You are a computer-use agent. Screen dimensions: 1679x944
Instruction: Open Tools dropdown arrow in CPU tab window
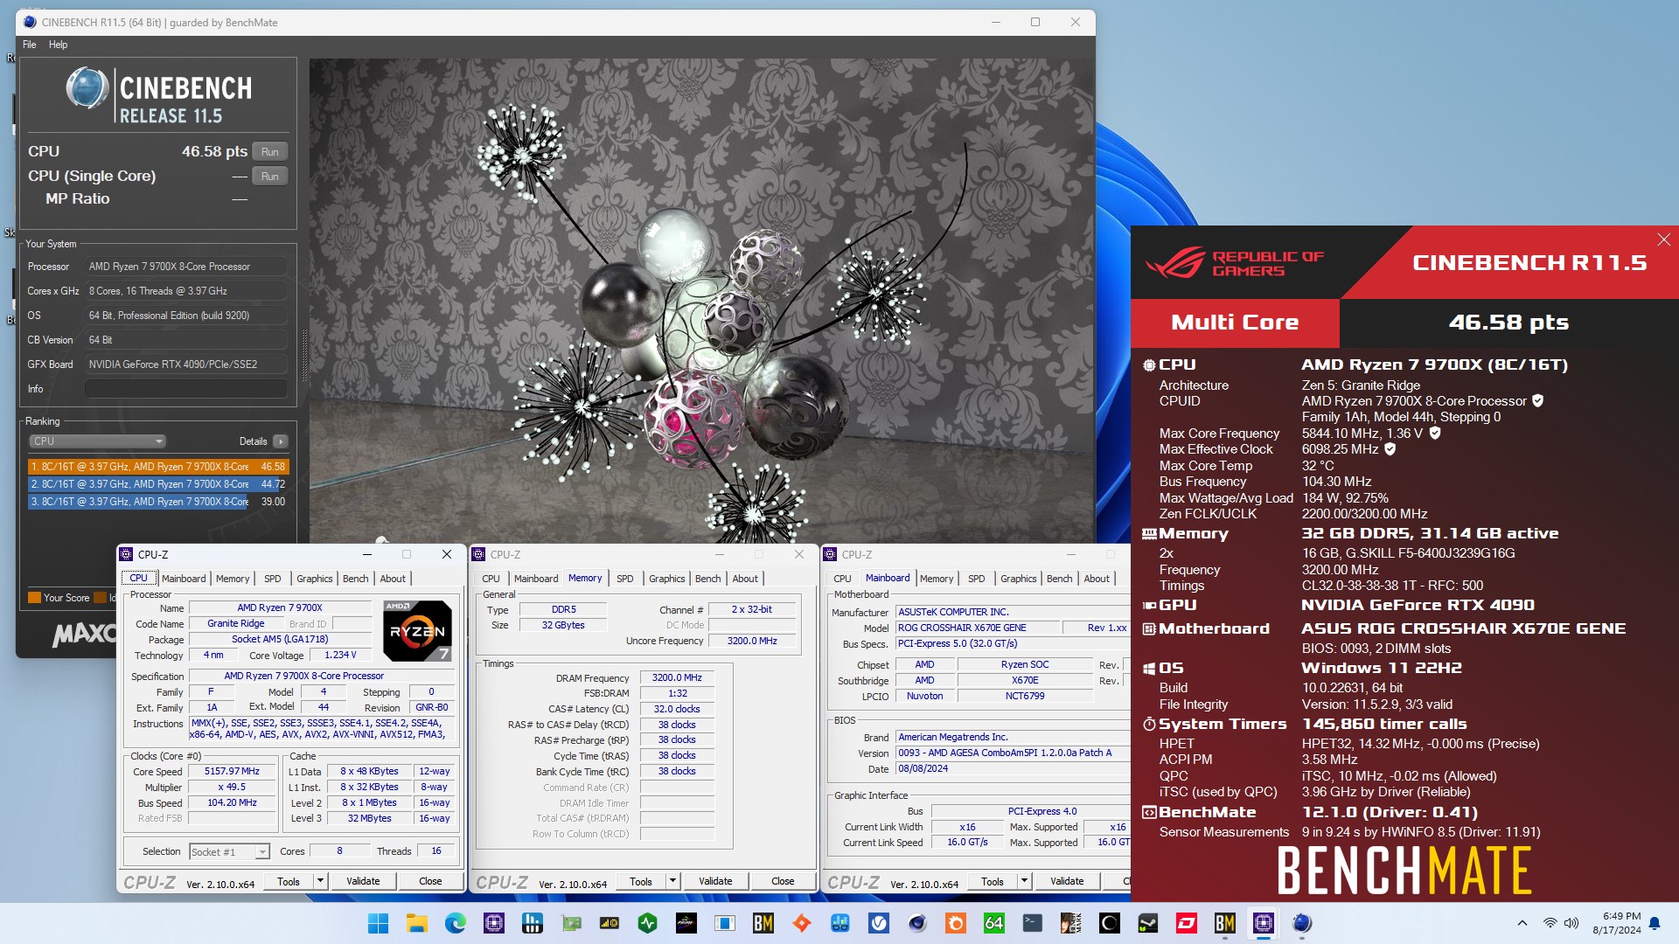(320, 881)
